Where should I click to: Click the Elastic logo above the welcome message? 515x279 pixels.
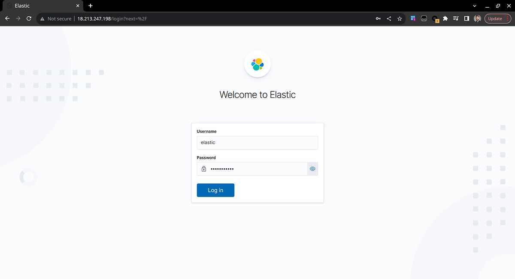pos(257,64)
